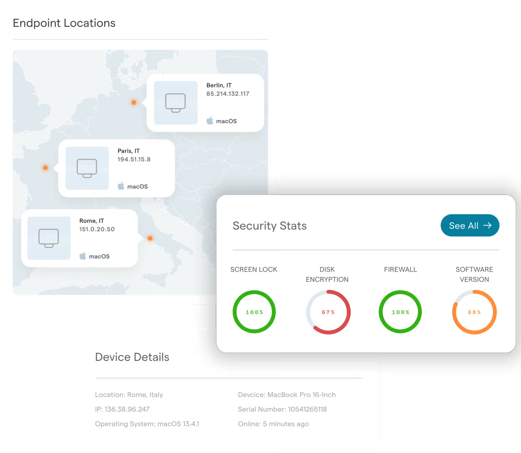
Task: Click the "Berlin, IT" card title
Action: pyautogui.click(x=219, y=85)
